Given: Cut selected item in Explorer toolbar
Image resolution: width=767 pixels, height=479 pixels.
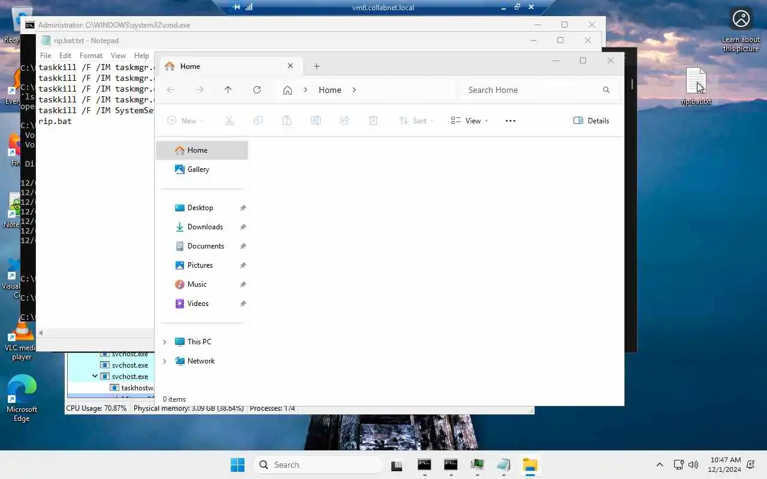Looking at the screenshot, I should (x=230, y=120).
